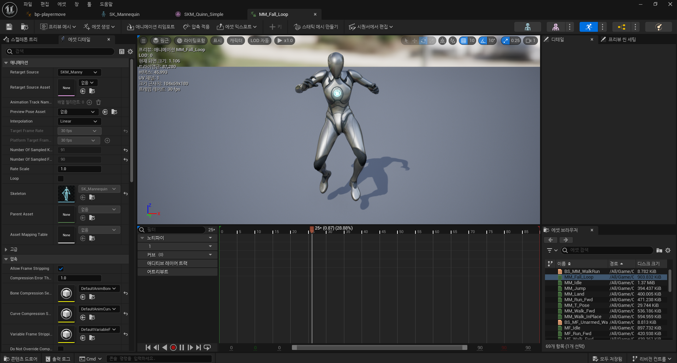Open the 파일 menu
The image size is (677, 363).
28,4
